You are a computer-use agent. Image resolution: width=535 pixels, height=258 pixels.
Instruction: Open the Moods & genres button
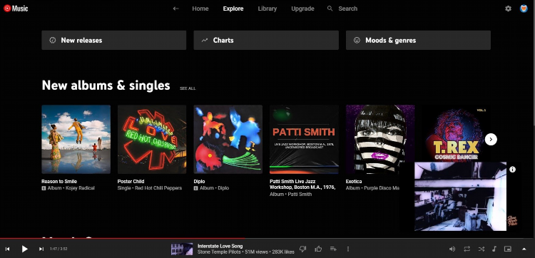tap(418, 40)
